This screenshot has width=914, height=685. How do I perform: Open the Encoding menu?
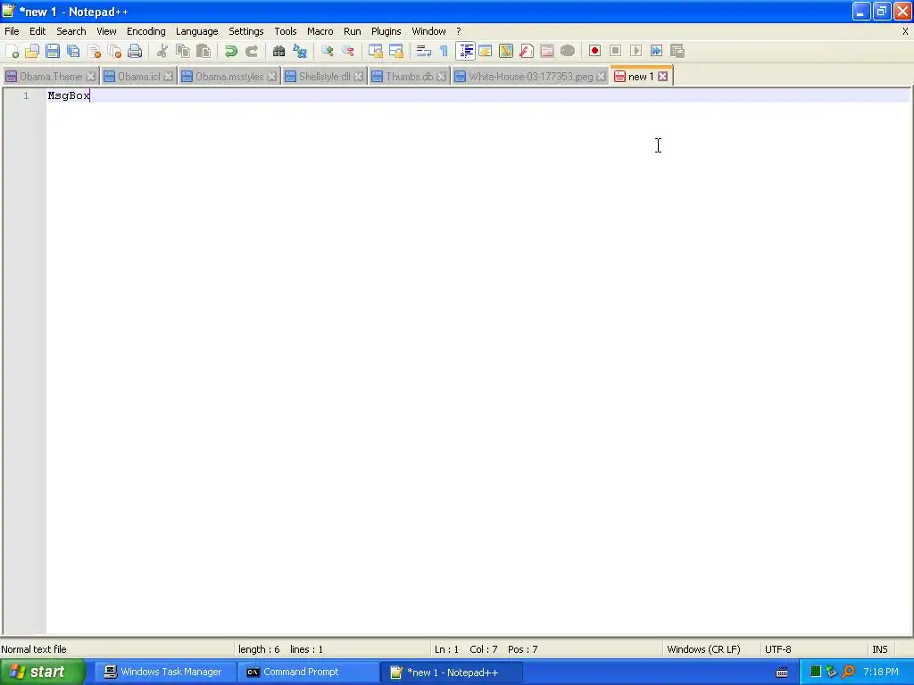(145, 31)
